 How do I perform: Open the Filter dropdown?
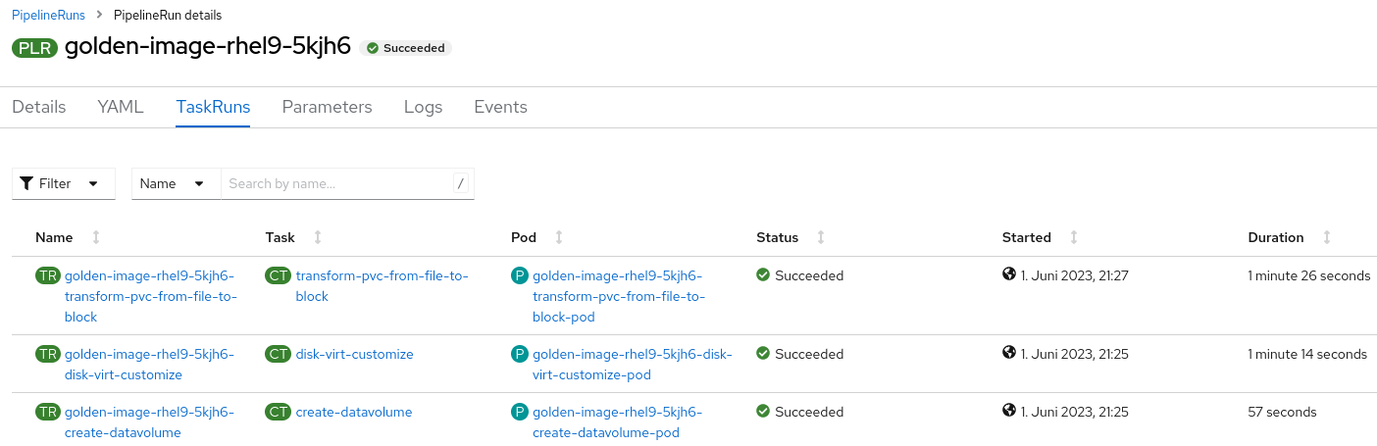pyautogui.click(x=64, y=183)
